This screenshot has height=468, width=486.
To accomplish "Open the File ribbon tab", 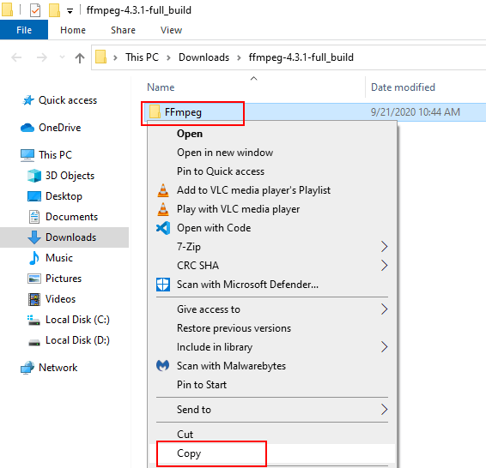I will click(24, 30).
